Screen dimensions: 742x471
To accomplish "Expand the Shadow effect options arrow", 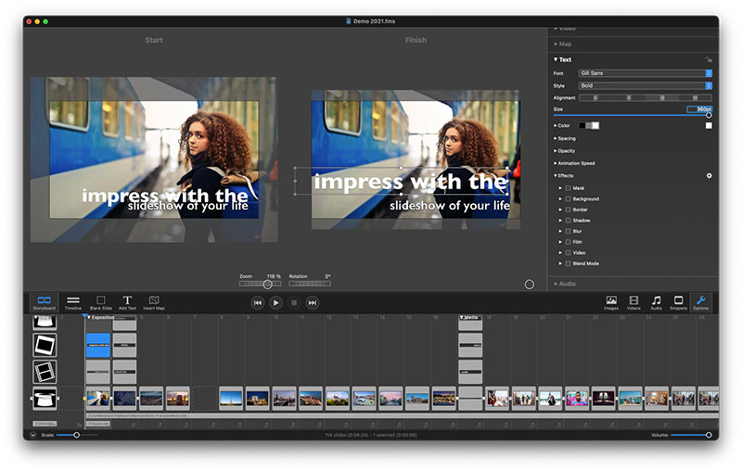I will tap(560, 221).
